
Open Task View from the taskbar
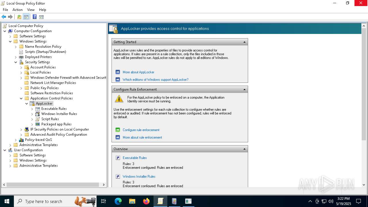click(103, 201)
